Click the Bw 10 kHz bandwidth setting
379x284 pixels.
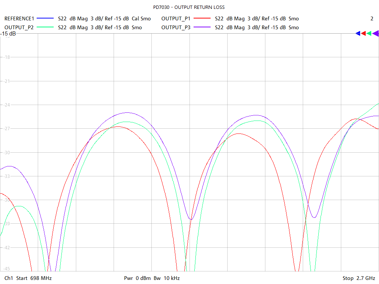coord(167,278)
